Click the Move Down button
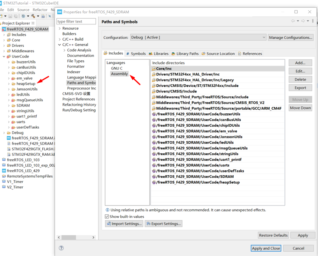The image size is (318, 256). coord(300,108)
